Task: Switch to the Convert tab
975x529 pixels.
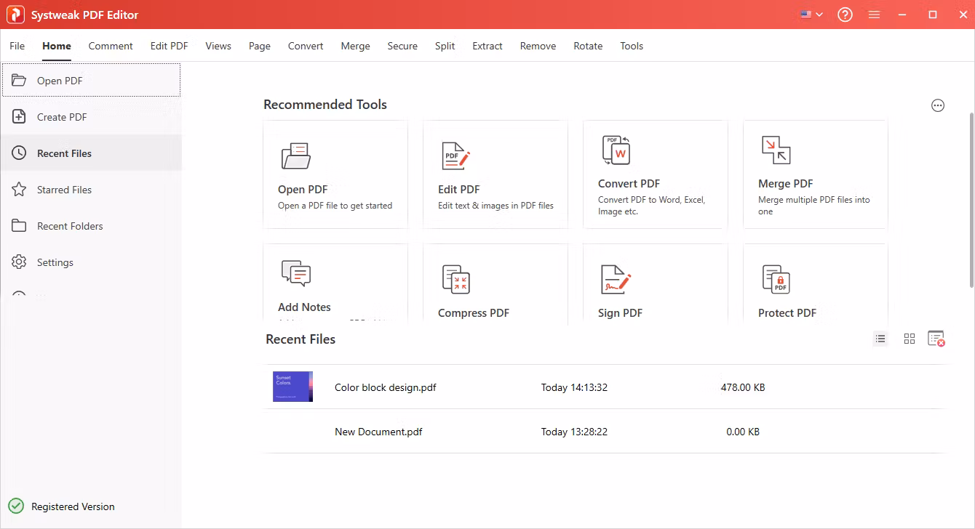Action: 306,46
